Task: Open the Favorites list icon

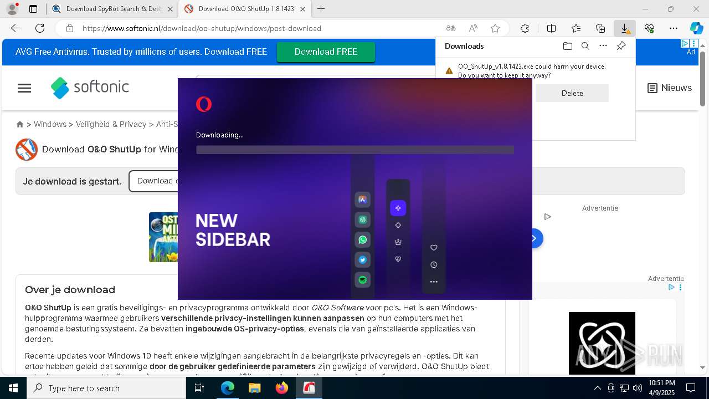Action: (x=576, y=28)
